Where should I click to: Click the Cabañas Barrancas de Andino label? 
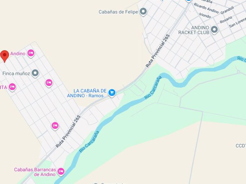(x=35, y=172)
